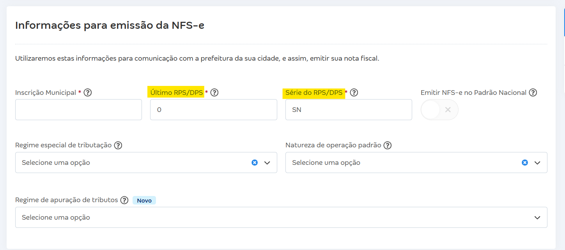Clear the Regime especial de tributação selection
The height and width of the screenshot is (250, 565).
pyautogui.click(x=255, y=162)
